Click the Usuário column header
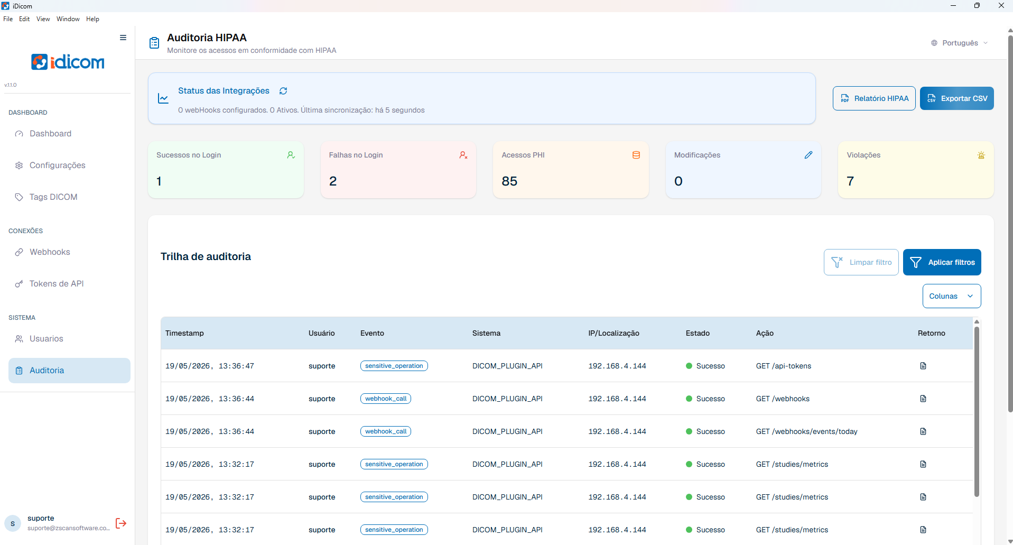Image resolution: width=1013 pixels, height=545 pixels. pyautogui.click(x=322, y=333)
